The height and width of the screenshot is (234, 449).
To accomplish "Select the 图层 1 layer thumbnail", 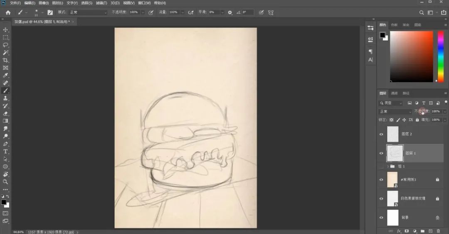I will (395, 153).
